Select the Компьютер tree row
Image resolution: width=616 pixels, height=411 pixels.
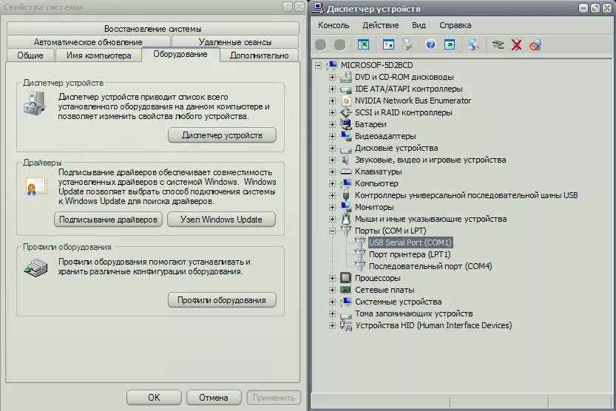376,183
